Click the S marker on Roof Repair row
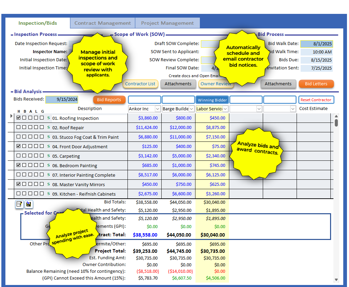 48,128
